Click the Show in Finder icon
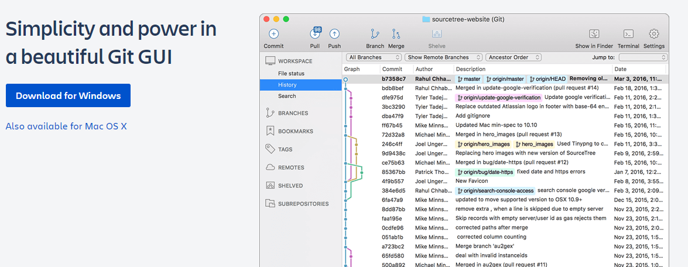 594,34
